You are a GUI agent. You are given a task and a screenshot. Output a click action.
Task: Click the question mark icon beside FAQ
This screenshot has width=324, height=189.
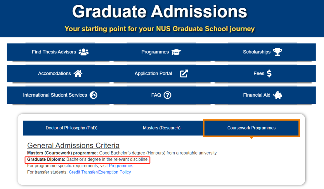167,95
